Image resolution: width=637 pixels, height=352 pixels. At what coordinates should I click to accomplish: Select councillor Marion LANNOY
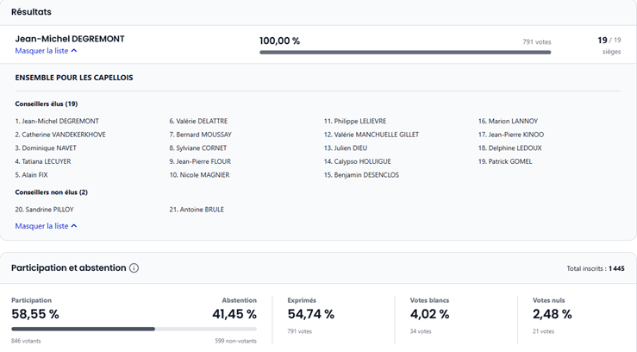point(507,122)
